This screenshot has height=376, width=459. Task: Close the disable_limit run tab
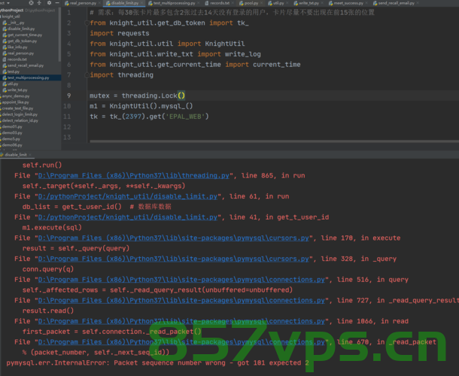click(30, 154)
